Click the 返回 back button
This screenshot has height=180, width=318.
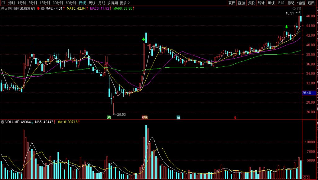[x=311, y=3]
